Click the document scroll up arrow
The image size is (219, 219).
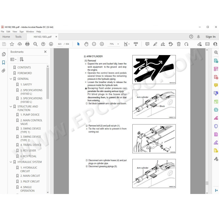coord(207,50)
